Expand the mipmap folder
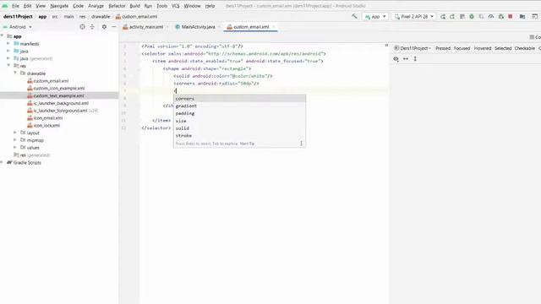The image size is (541, 304). tap(15, 140)
